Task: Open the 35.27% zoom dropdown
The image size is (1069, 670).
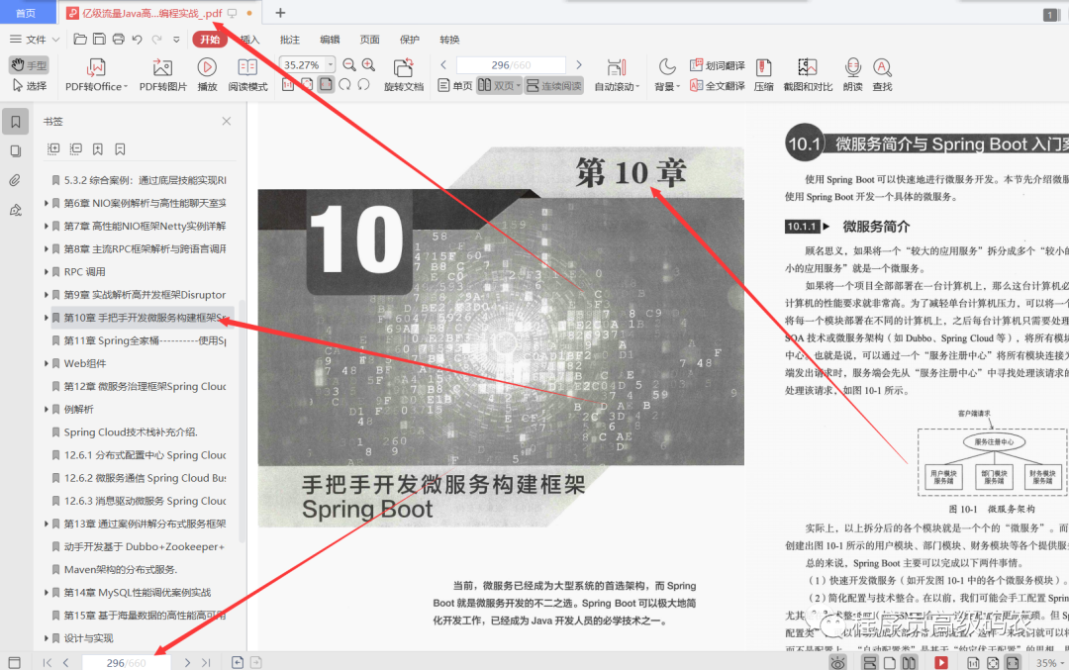Action: click(331, 64)
